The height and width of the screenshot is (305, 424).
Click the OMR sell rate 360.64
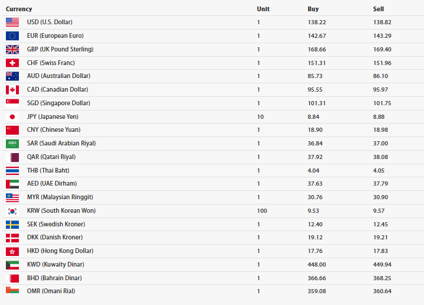coord(382,291)
